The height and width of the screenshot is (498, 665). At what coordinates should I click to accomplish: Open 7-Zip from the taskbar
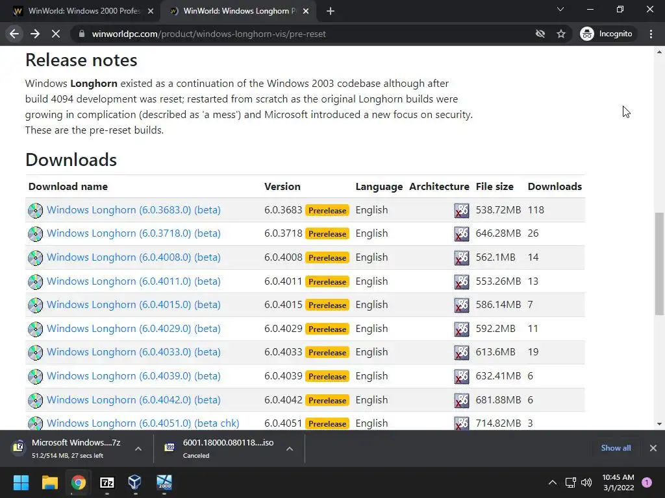pos(107,482)
